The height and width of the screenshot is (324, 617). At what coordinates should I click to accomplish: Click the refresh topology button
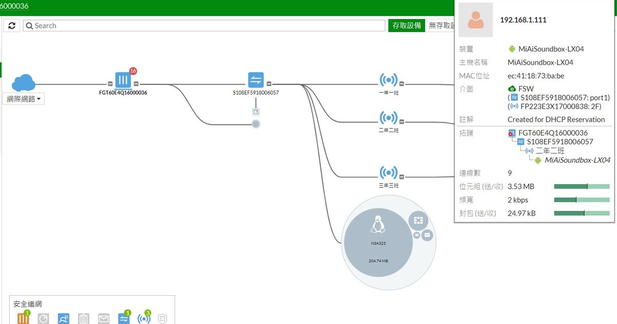point(12,26)
